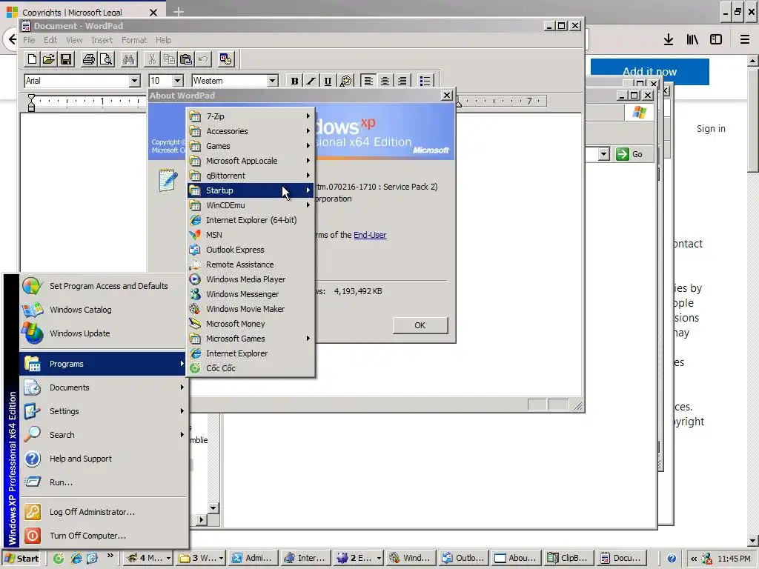Open the Arial font name dropdown
Screen dimensions: 759x569
pos(135,81)
